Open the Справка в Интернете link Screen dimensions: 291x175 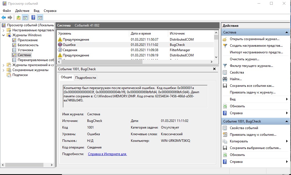[107, 154]
